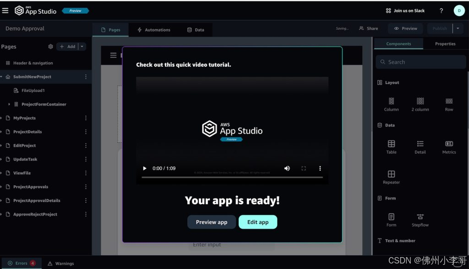Image resolution: width=469 pixels, height=269 pixels.
Task: Open ProjectDetails page options menu
Action: tap(86, 132)
